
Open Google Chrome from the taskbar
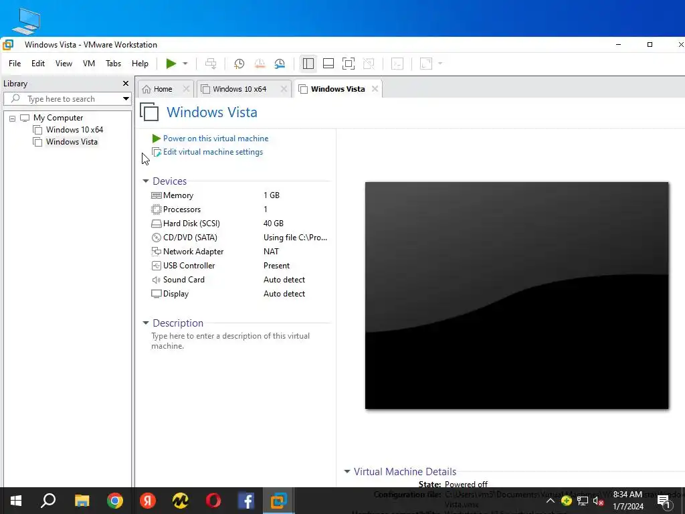coord(115,501)
